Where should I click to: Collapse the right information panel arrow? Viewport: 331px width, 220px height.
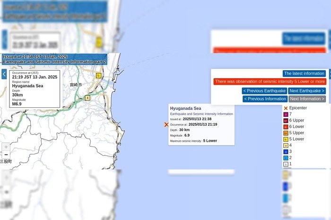pyautogui.click(x=329, y=74)
